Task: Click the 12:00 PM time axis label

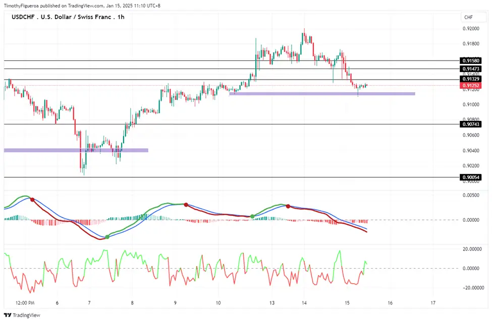Action: click(25, 303)
